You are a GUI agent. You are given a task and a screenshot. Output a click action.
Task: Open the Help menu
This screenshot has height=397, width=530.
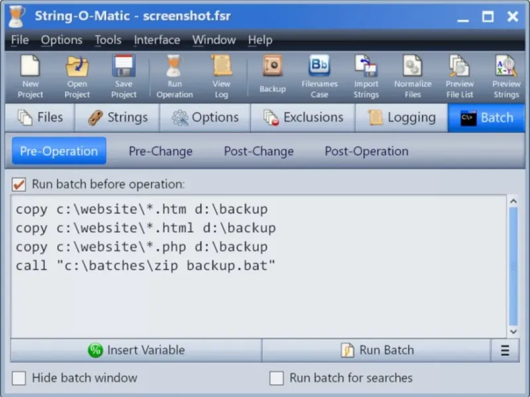[260, 40]
